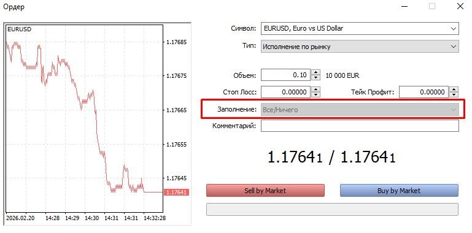This screenshot has width=472, height=233.
Task: Increase Стоп Лосс with up arrow
Action: [x=315, y=90]
